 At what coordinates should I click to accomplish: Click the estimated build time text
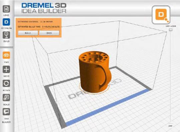pos(39,27)
